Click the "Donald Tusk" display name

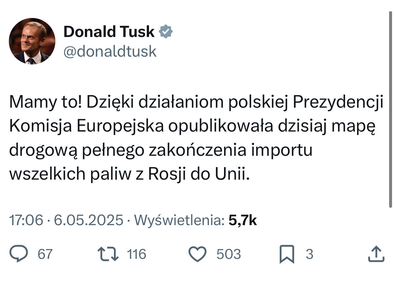(x=109, y=32)
